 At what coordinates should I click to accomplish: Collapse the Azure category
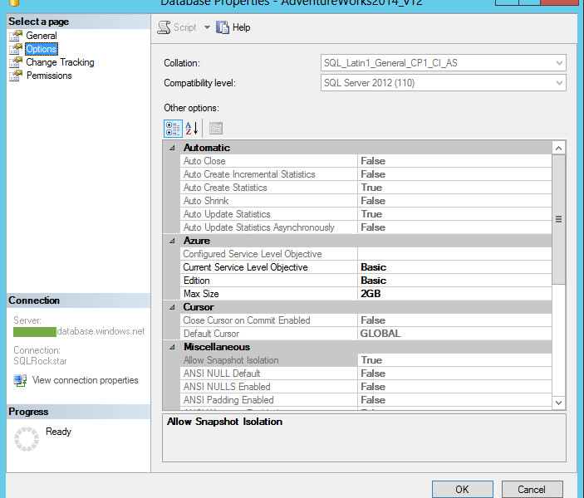[x=172, y=241]
